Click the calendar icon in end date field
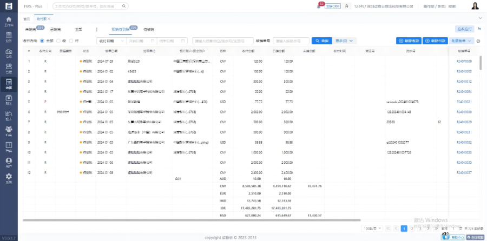487x241 pixels. tap(183, 41)
